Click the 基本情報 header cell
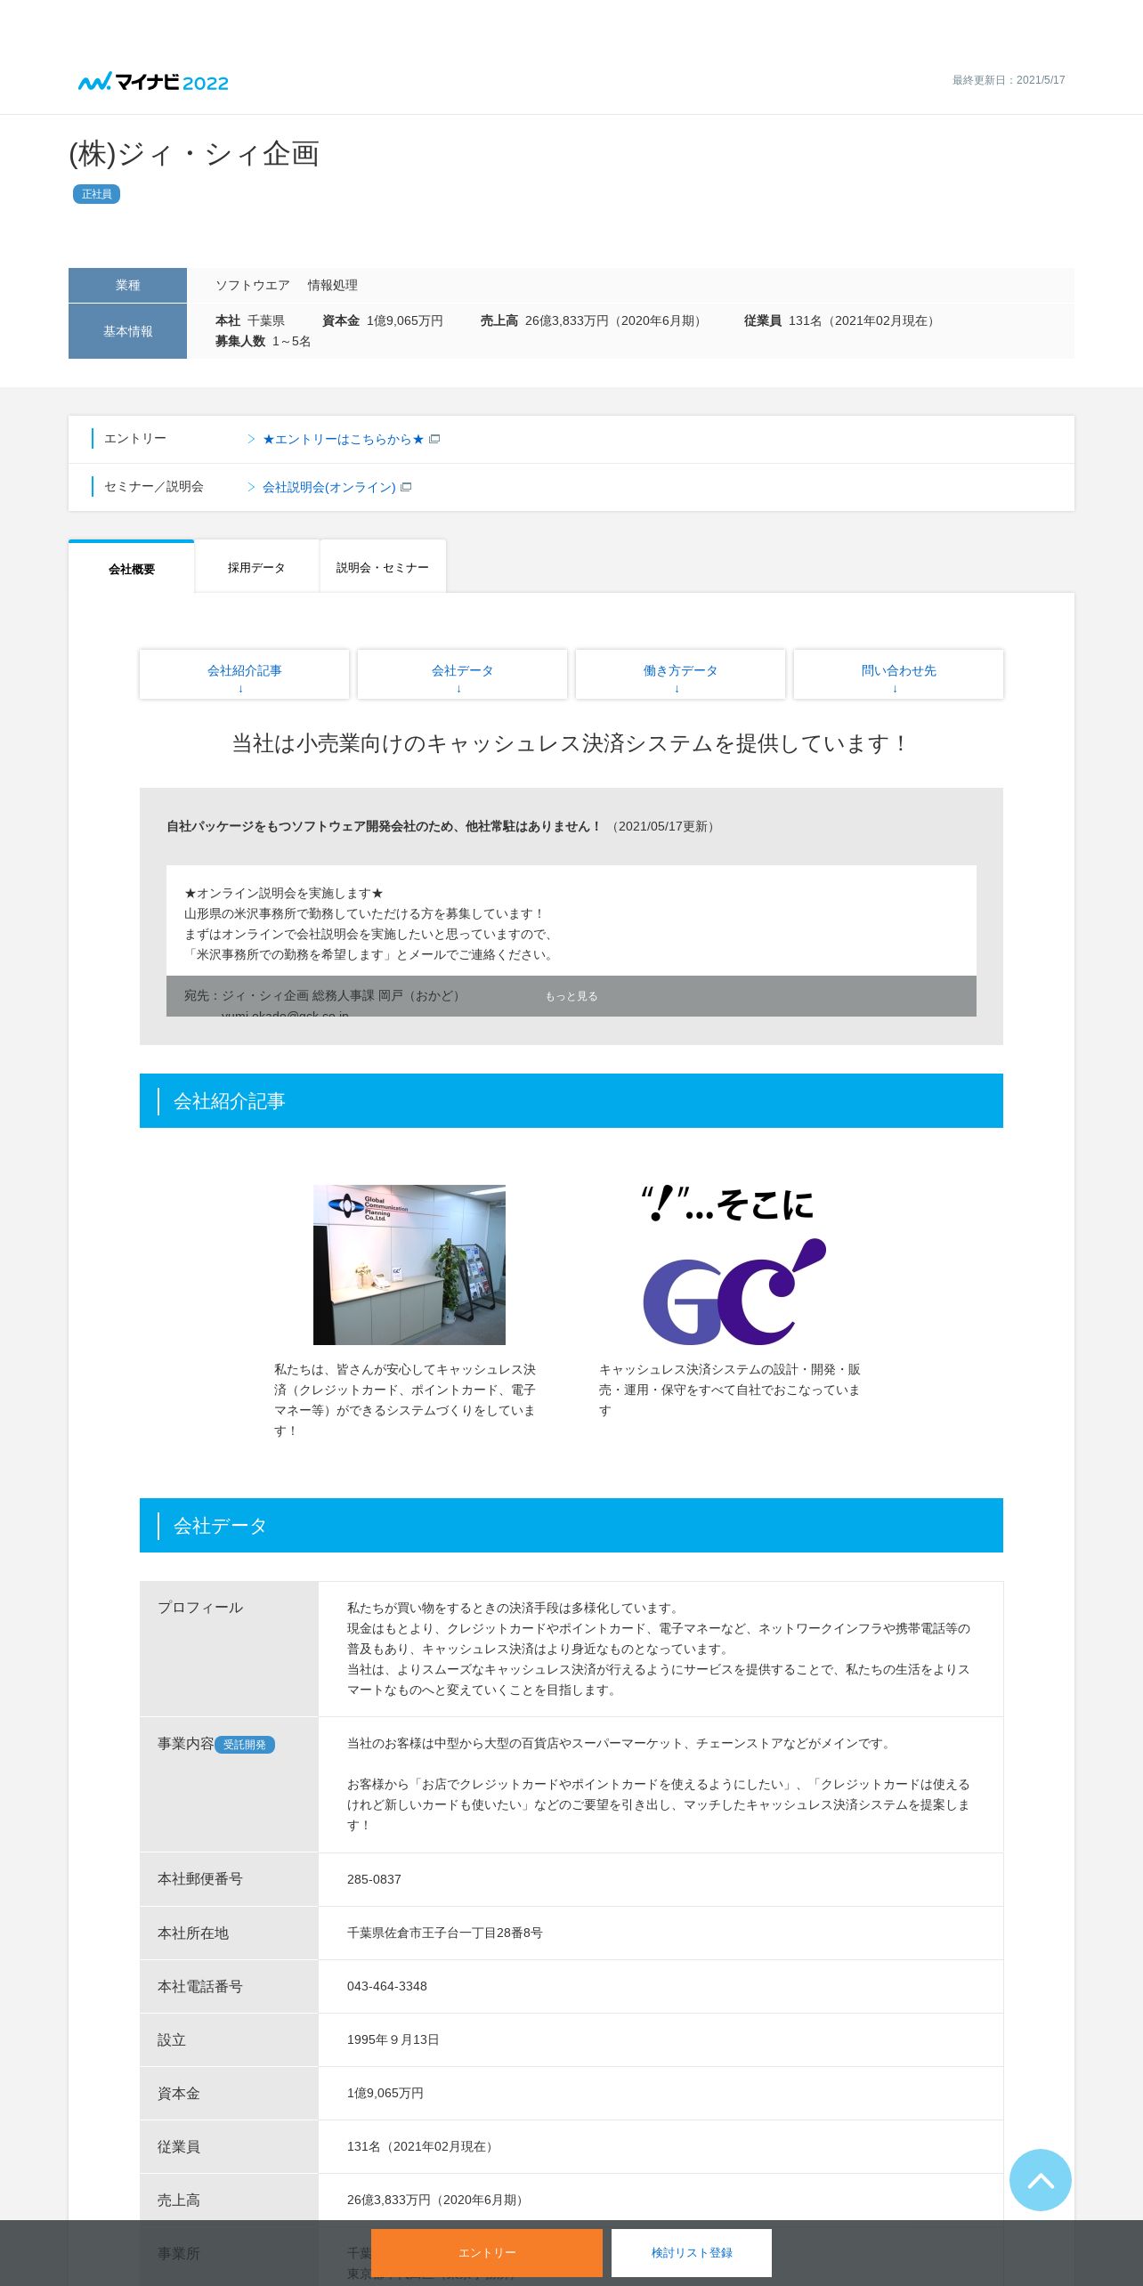The image size is (1143, 2286). tap(127, 331)
